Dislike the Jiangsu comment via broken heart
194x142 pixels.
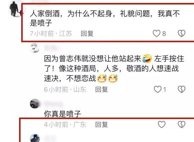click(x=181, y=33)
